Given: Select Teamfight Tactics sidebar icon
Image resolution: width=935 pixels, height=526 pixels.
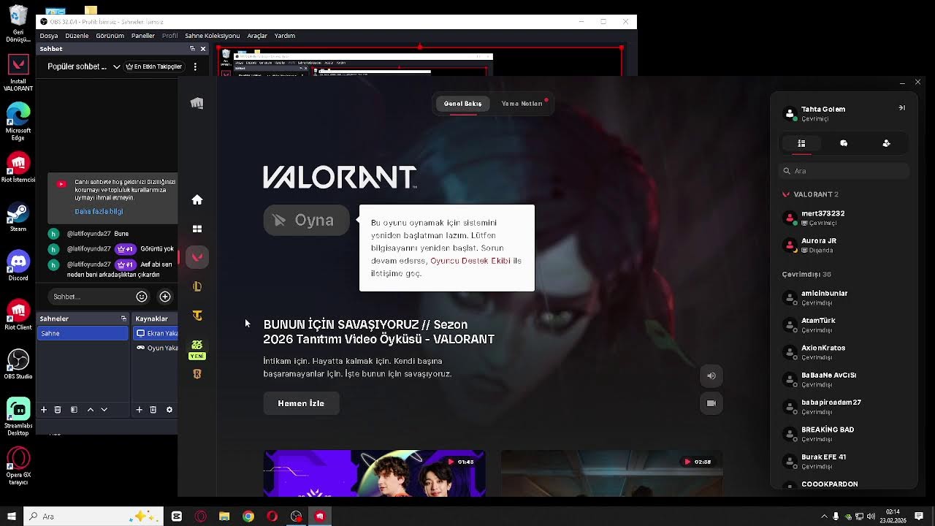Looking at the screenshot, I should 196,316.
